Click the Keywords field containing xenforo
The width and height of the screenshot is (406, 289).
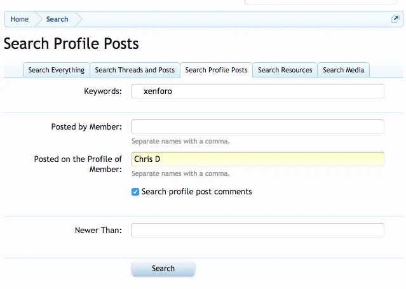click(x=257, y=91)
